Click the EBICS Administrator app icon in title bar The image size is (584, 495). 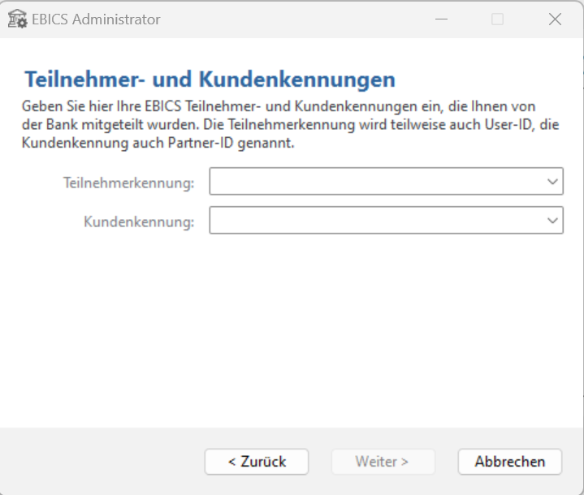pos(17,19)
